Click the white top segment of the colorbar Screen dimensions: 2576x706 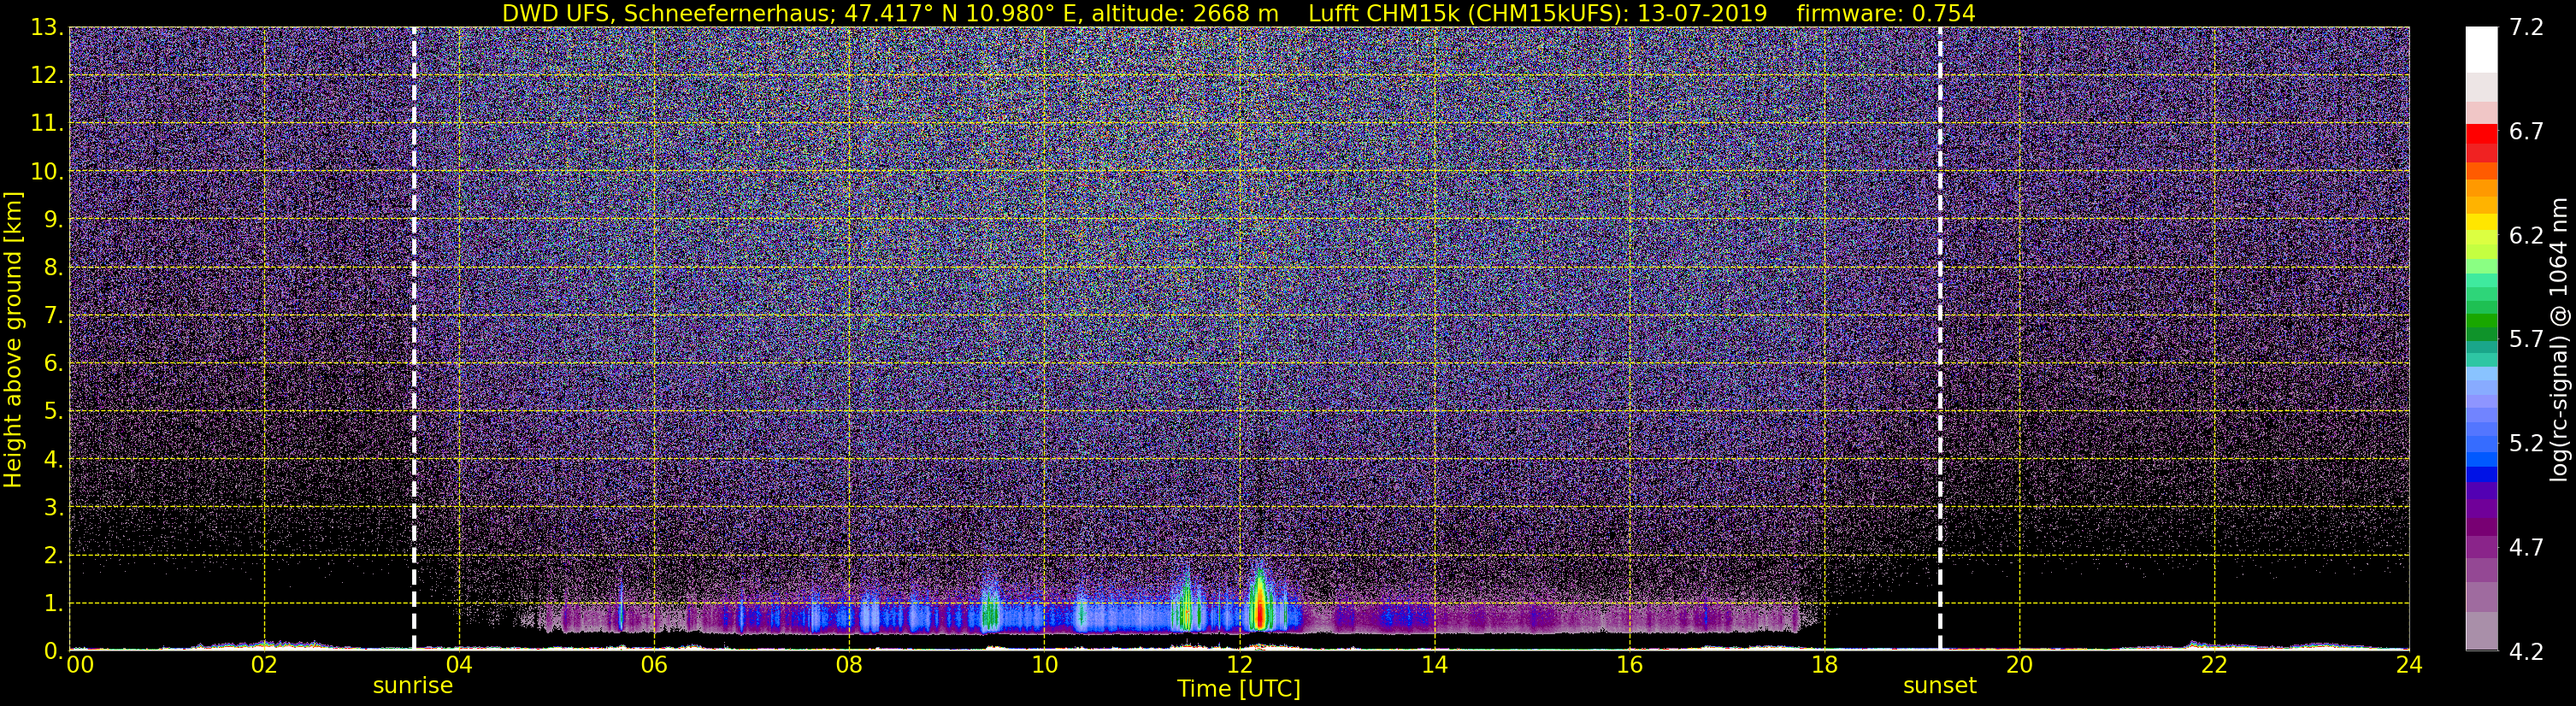[2481, 49]
